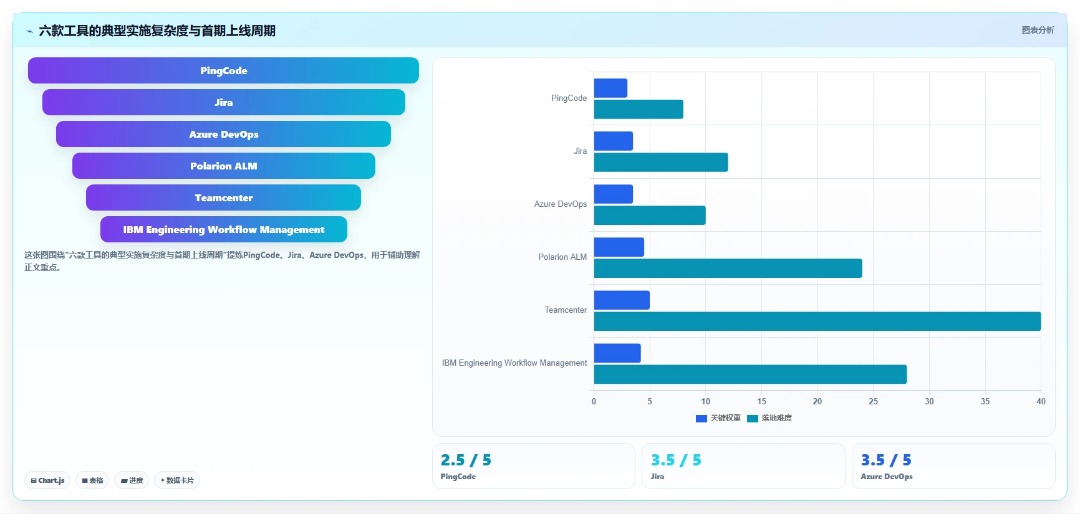Toggle the 关键权重 legend swatch
Image resolution: width=1080 pixels, height=514 pixels.
click(702, 418)
